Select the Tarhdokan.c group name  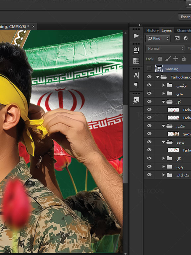pyautogui.click(x=181, y=77)
